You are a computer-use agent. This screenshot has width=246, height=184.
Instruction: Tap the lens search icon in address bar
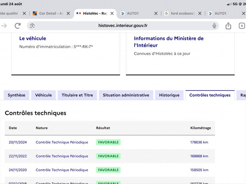(x=32, y=26)
